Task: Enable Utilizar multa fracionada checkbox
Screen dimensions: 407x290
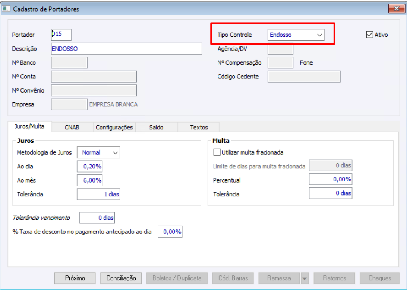Action: pyautogui.click(x=217, y=152)
